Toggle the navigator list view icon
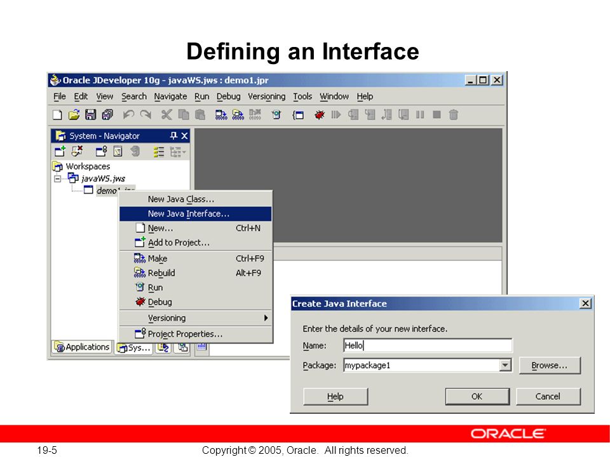 (x=159, y=152)
